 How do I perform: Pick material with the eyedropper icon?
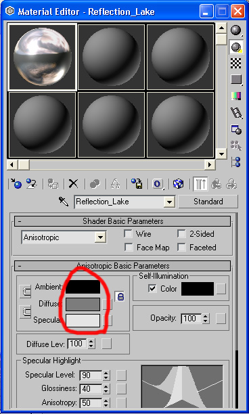(x=64, y=202)
